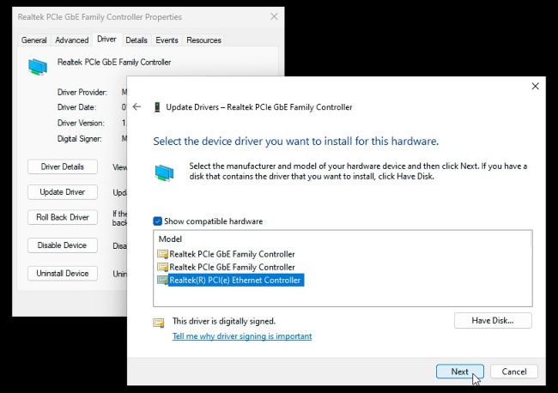
Task: Click the back arrow in Update Drivers
Action: click(136, 106)
